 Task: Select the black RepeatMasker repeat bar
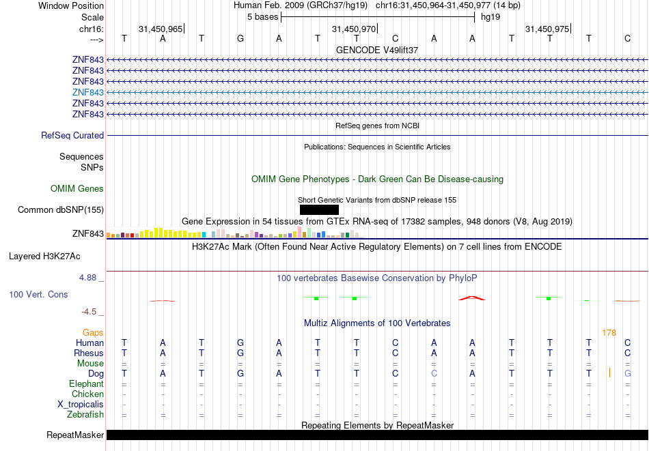click(x=378, y=435)
